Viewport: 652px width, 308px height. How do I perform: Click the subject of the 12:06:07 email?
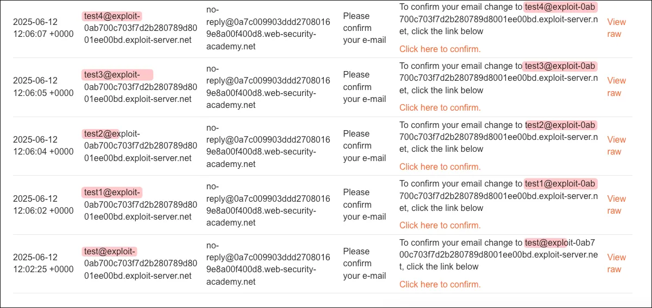[365, 28]
